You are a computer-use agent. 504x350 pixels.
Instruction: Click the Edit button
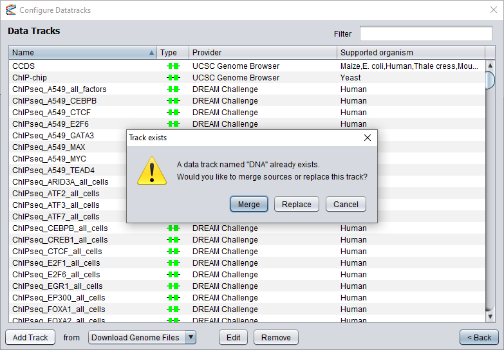pos(233,337)
